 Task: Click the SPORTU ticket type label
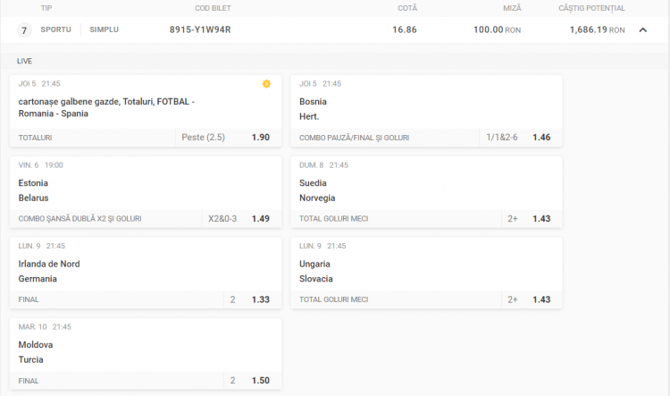(55, 29)
